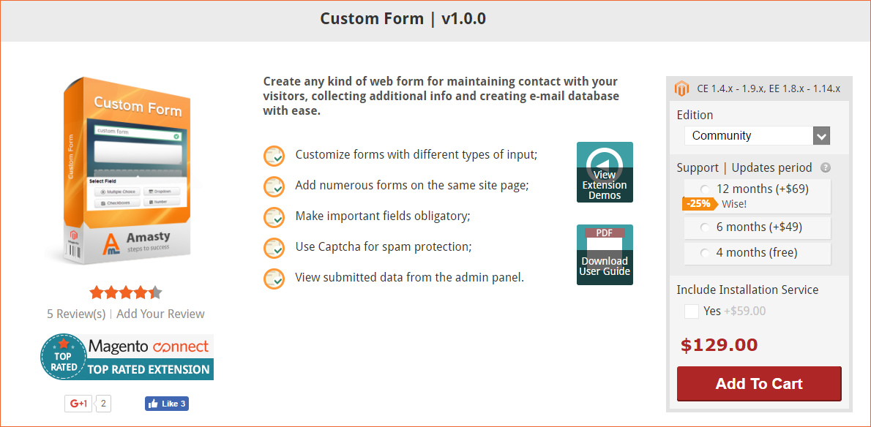Click the Magento logo beside the CE version text
871x427 pixels.
coord(681,88)
